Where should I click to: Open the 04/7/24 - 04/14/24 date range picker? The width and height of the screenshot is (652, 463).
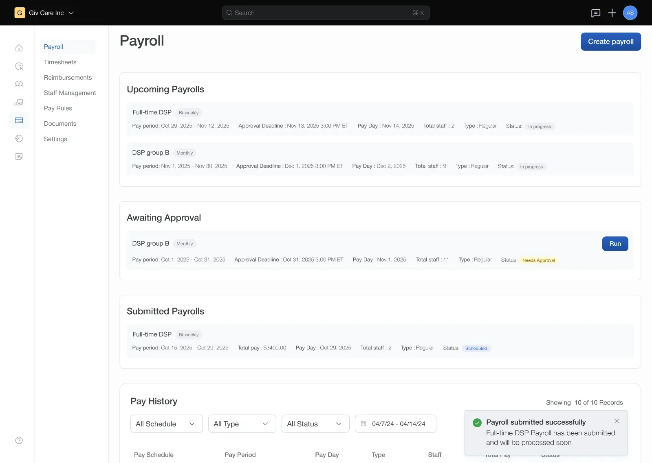395,424
